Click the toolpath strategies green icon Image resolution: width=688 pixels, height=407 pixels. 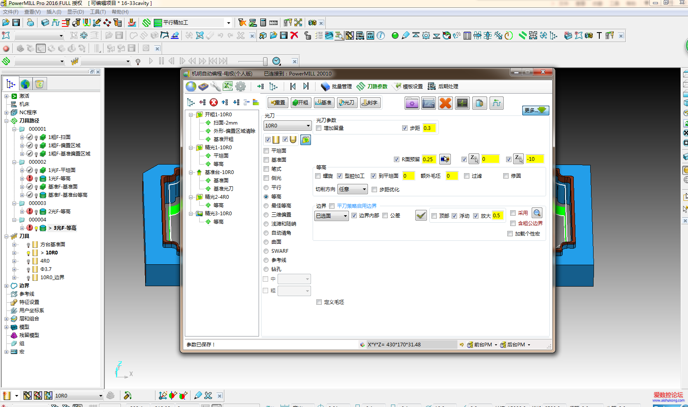pyautogui.click(x=146, y=23)
